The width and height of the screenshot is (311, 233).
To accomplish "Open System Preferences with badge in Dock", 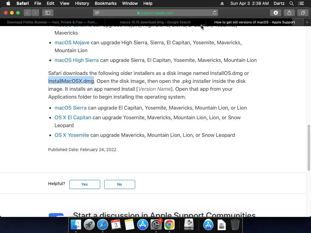I will tap(156, 225).
